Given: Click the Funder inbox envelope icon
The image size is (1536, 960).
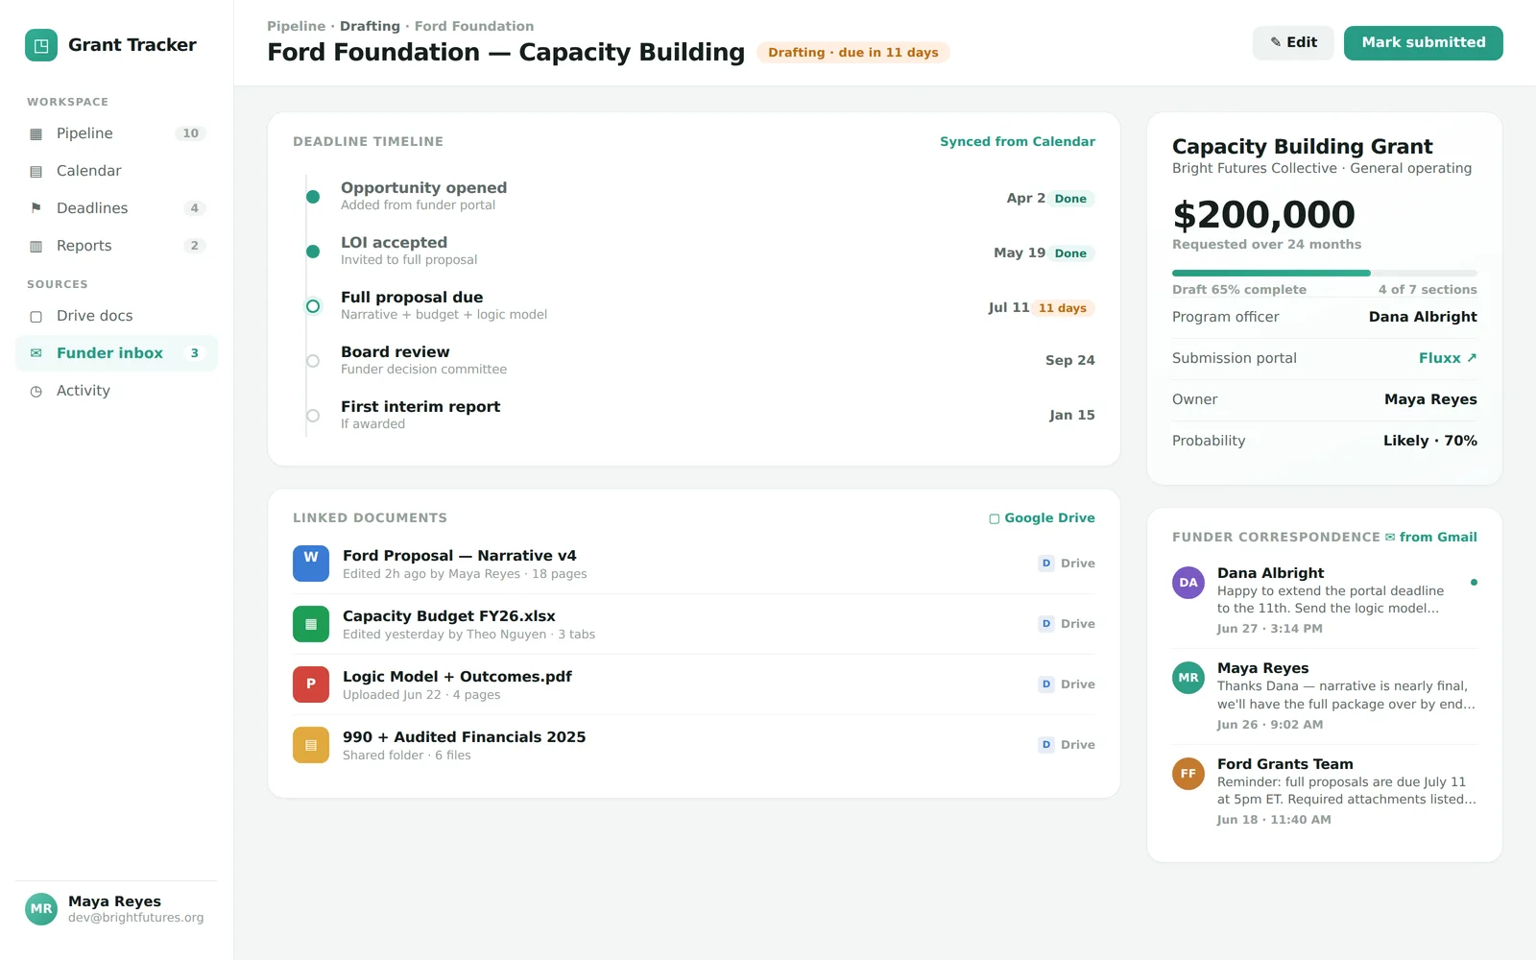Looking at the screenshot, I should pyautogui.click(x=36, y=353).
